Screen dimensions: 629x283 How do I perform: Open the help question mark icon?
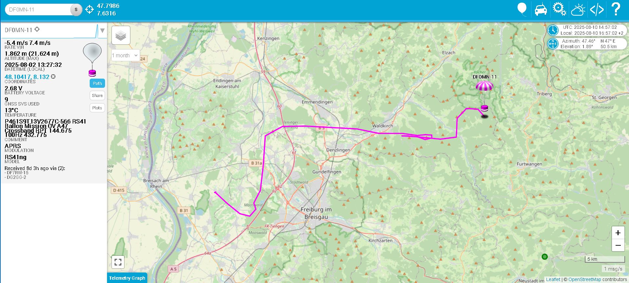[x=616, y=9]
